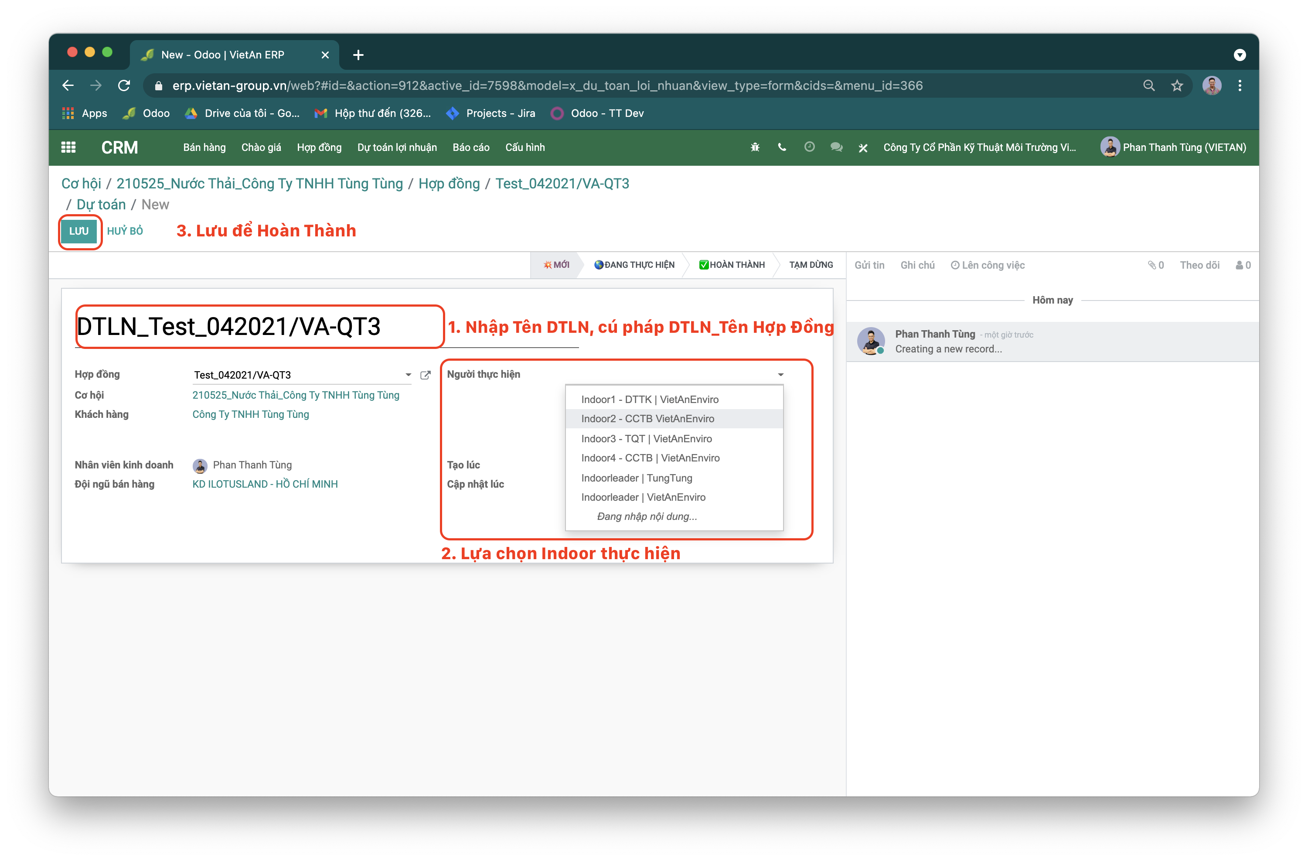The height and width of the screenshot is (861, 1308).
Task: Expand the Hợp đồng dropdown arrow
Action: tap(409, 375)
